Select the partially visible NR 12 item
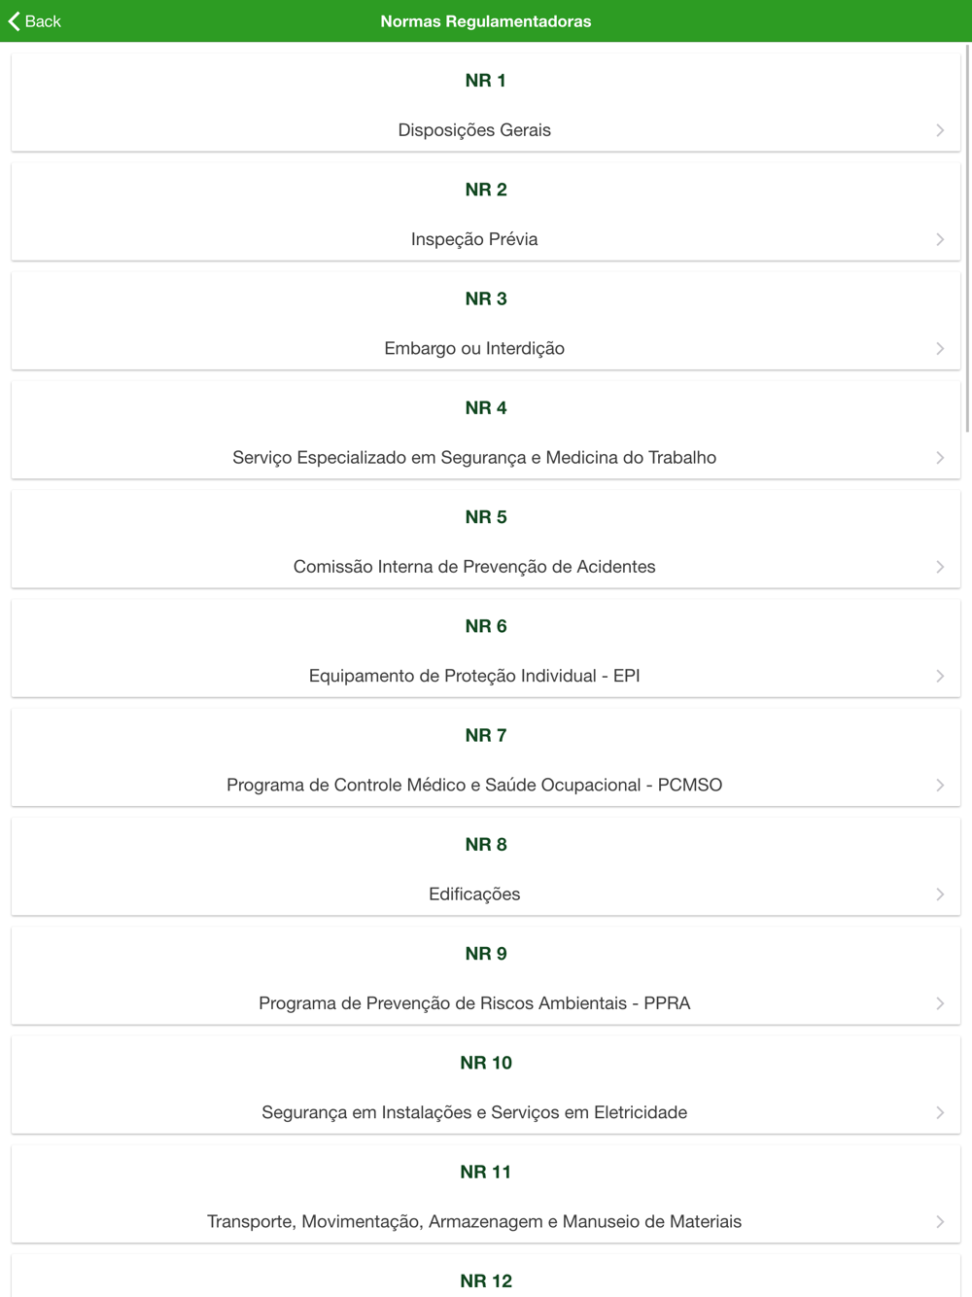The height and width of the screenshot is (1297, 972). pyautogui.click(x=486, y=1280)
